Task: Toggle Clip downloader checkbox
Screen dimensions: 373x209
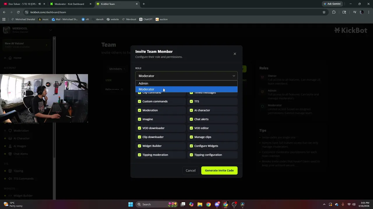Action: coord(139,137)
